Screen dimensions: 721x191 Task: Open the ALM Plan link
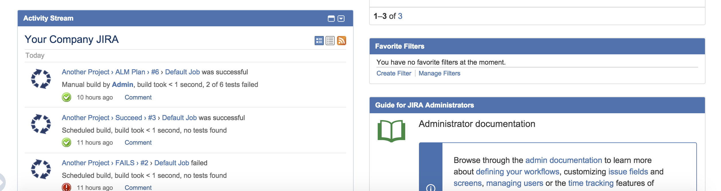pyautogui.click(x=130, y=72)
